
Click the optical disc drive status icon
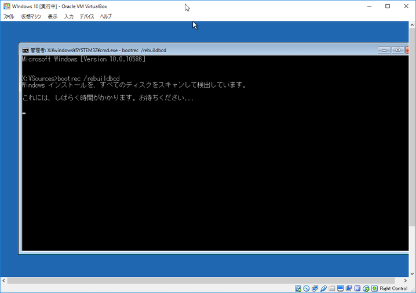(x=306, y=288)
